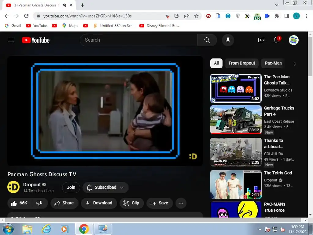Join the Dropout channel membership
The width and height of the screenshot is (313, 235).
[x=71, y=188]
